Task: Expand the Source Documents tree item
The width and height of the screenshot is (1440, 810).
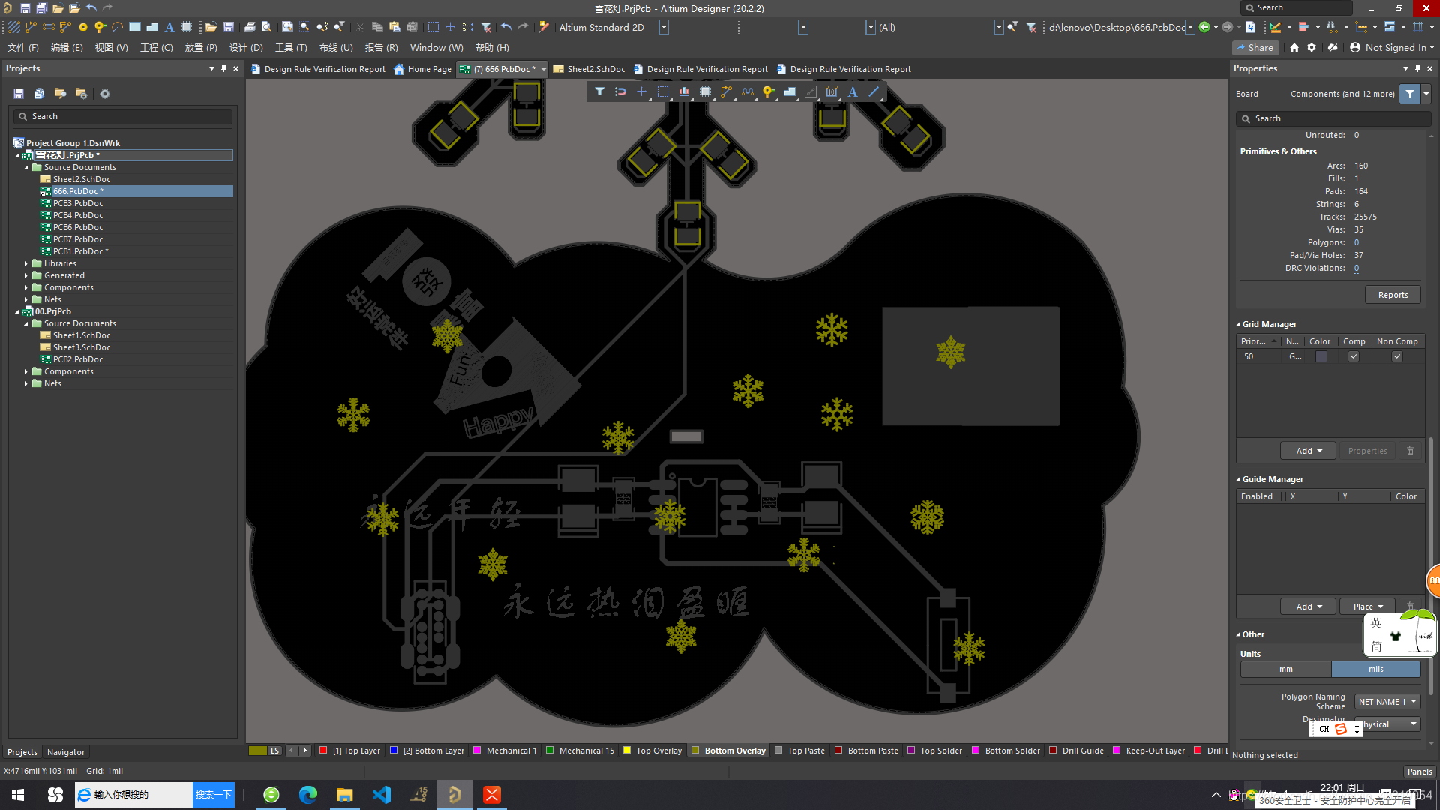Action: coord(28,167)
